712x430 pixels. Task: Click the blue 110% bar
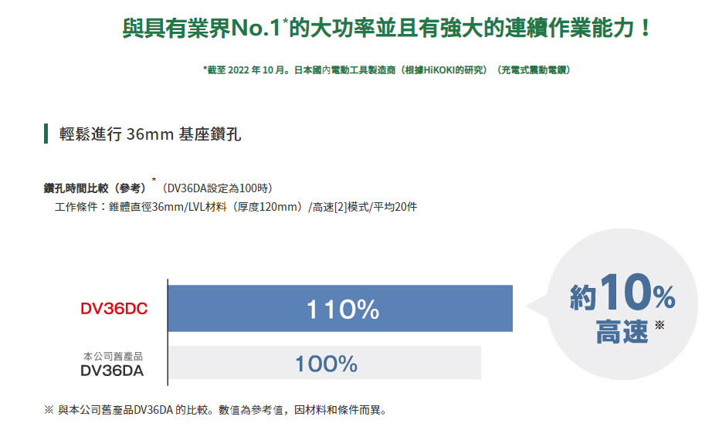340,308
